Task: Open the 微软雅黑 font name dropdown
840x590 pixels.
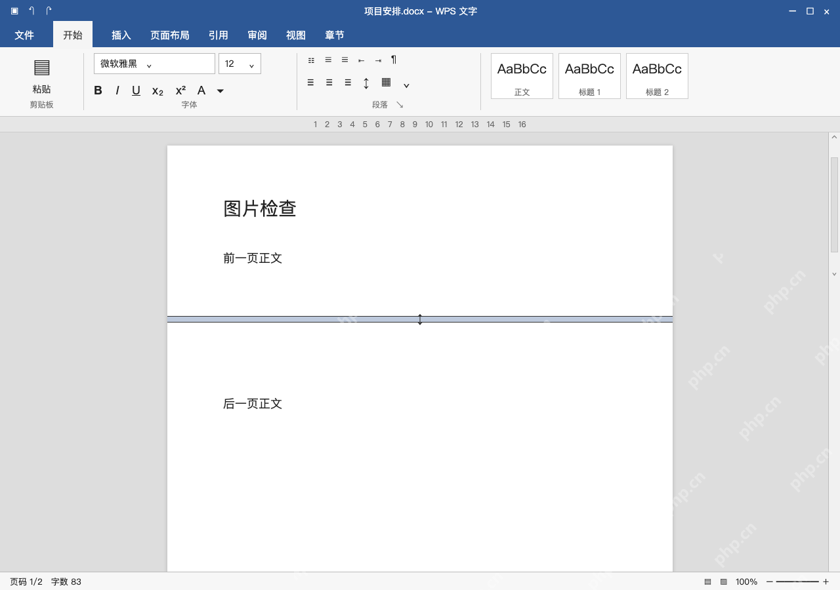Action: click(154, 64)
